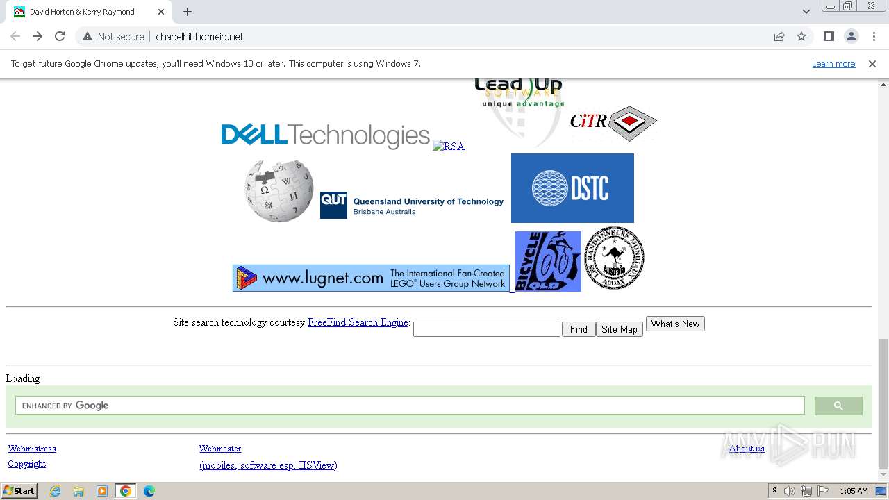
Task: Click the address bar URL
Action: (199, 37)
